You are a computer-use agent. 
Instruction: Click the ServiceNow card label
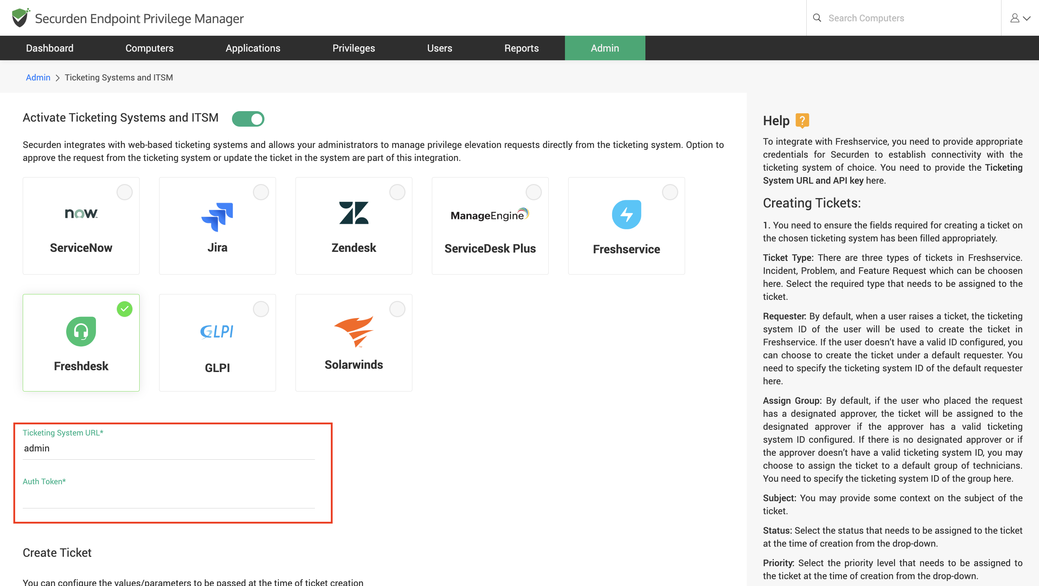click(x=81, y=248)
